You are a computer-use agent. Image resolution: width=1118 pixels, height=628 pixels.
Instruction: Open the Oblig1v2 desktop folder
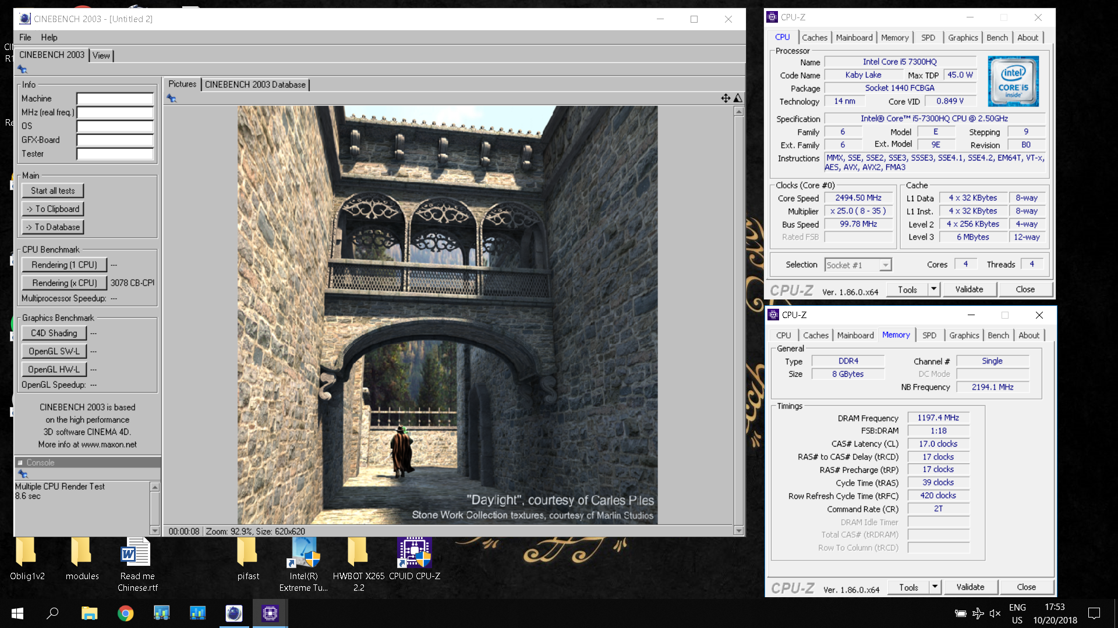(x=27, y=558)
